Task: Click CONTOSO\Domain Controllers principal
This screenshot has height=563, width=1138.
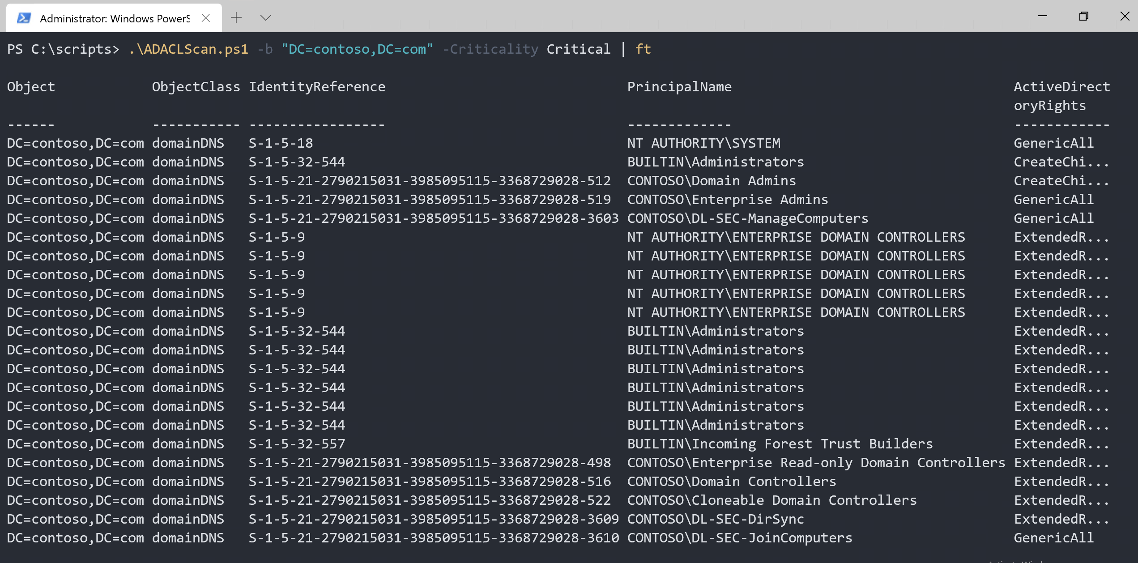Action: 732,481
